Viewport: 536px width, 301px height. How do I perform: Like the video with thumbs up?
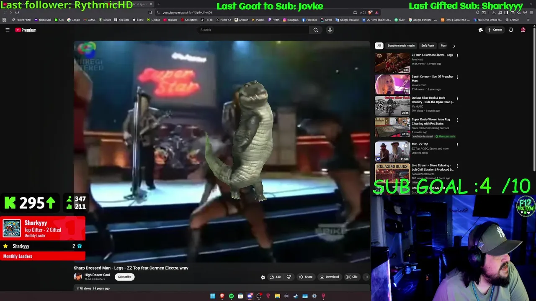click(275, 277)
